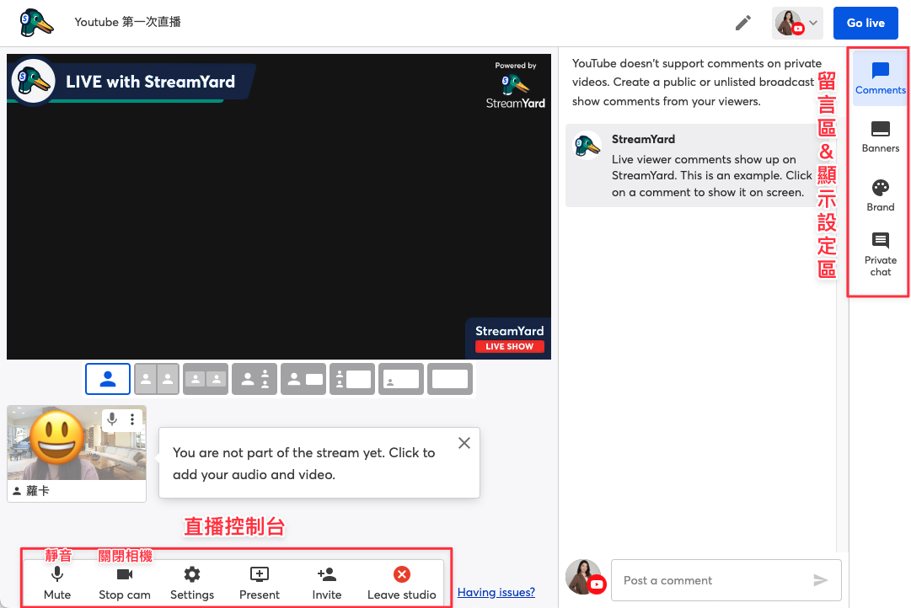Open the Private chat panel
The width and height of the screenshot is (911, 608).
coord(880,254)
